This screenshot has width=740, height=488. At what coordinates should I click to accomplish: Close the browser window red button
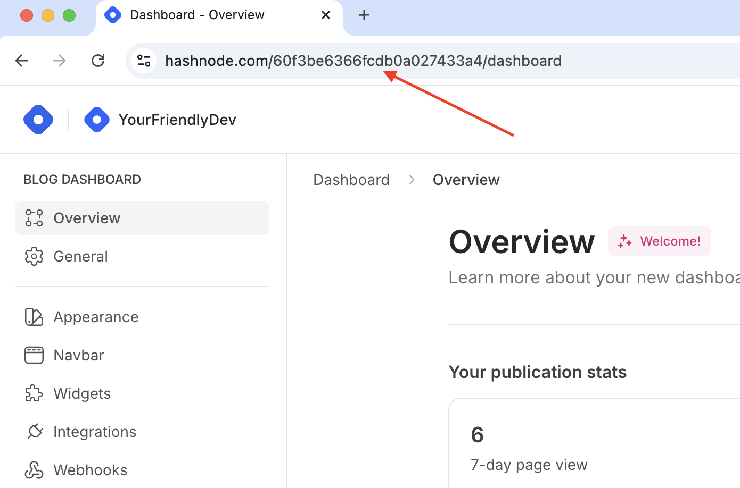tap(27, 15)
